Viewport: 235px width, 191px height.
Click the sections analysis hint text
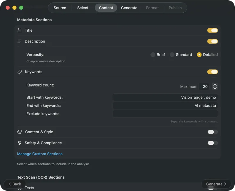tap(54, 164)
